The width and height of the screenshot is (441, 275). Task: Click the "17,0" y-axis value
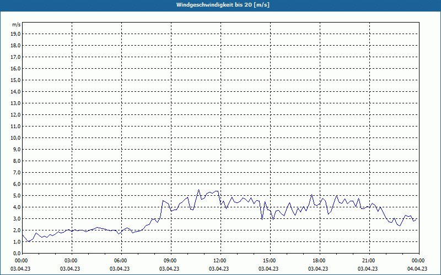15,57
